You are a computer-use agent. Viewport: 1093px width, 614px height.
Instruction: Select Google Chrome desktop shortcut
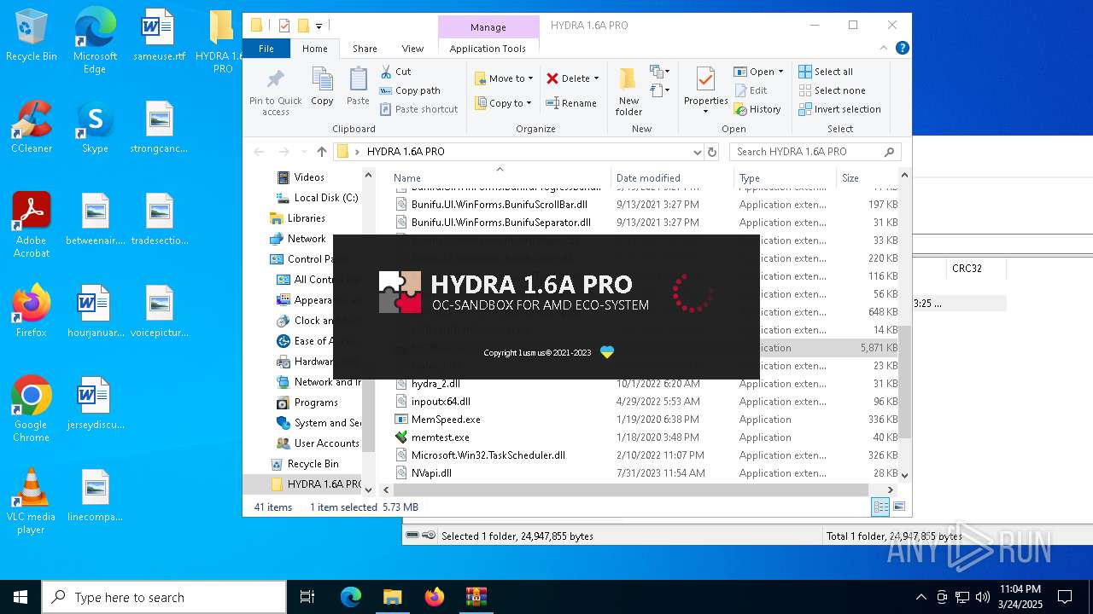(32, 409)
